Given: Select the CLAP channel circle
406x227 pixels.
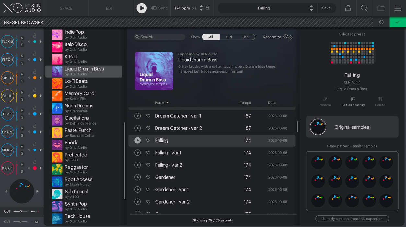Looking at the screenshot, I should point(7,114).
